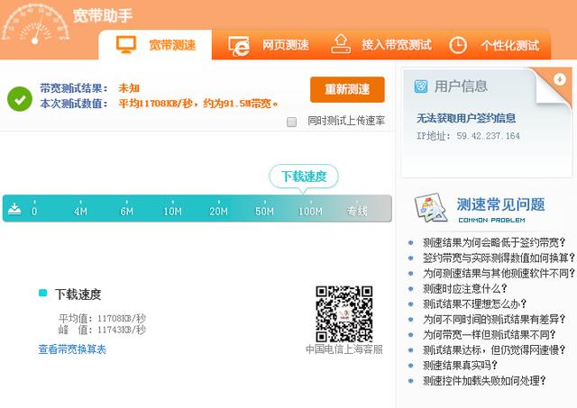Switch to the 网页测速 tab
The image size is (577, 408).
(269, 45)
